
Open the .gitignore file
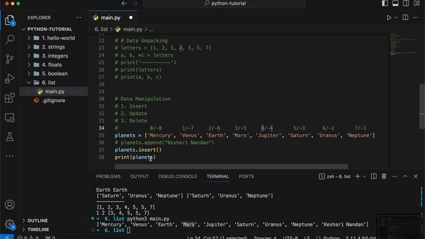pyautogui.click(x=53, y=100)
